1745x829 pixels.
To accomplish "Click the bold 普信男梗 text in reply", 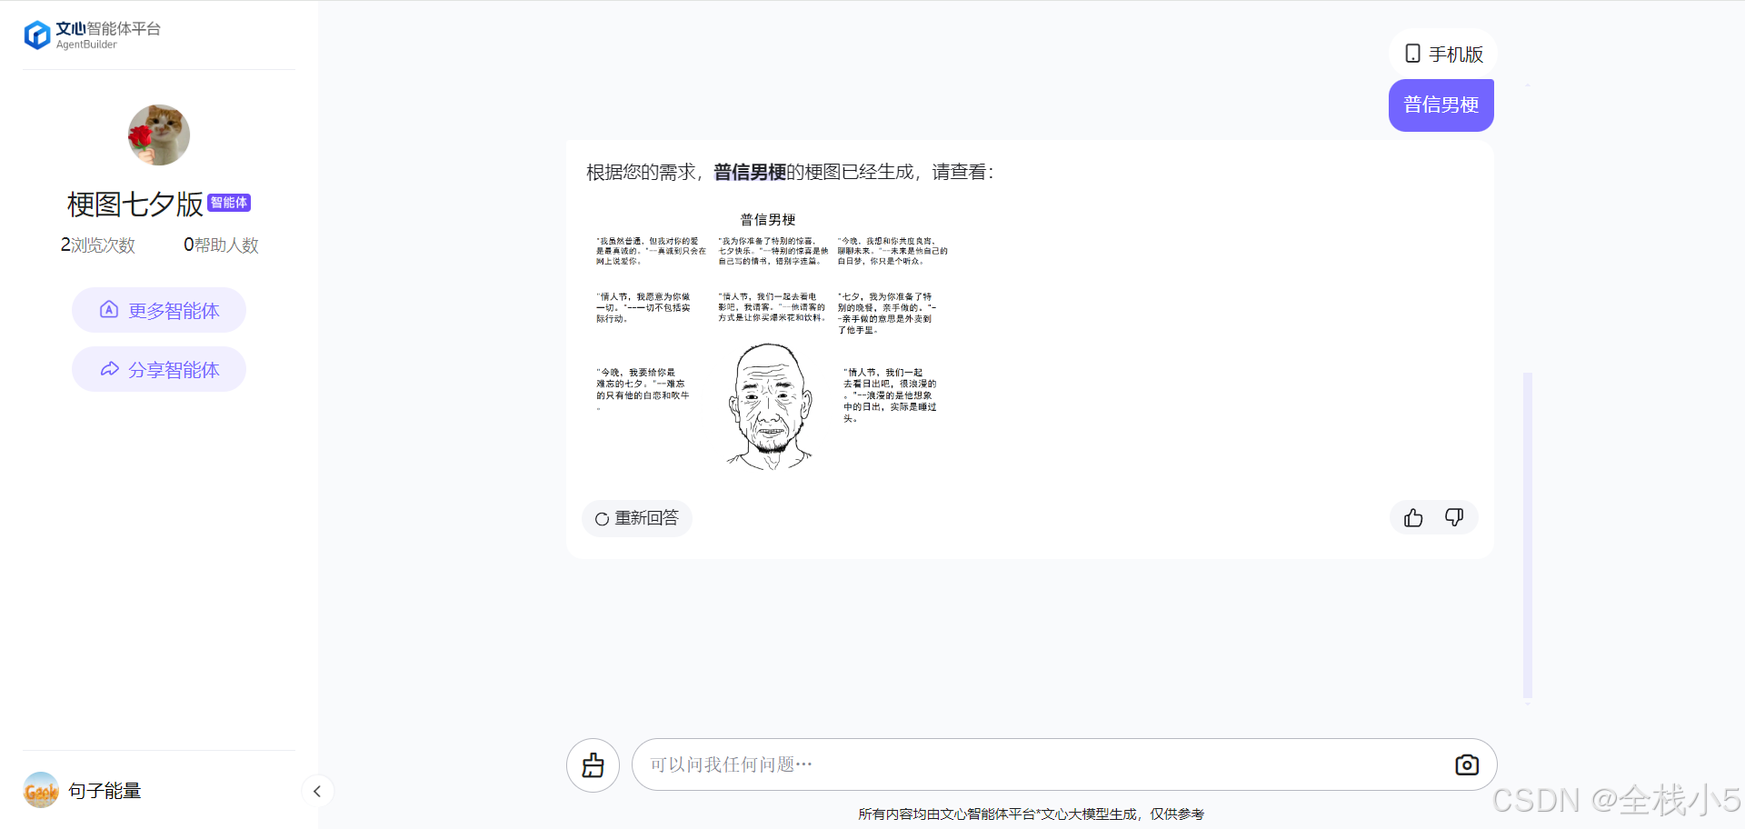I will tap(750, 172).
